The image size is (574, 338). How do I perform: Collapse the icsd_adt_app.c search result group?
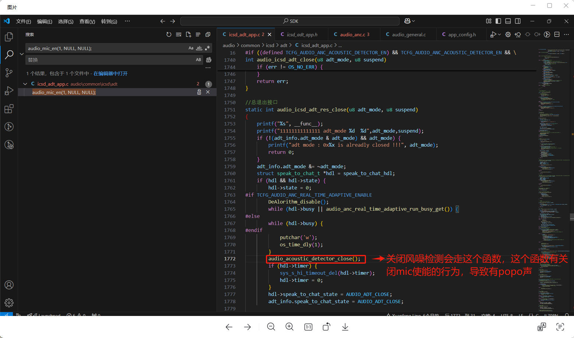click(x=25, y=84)
